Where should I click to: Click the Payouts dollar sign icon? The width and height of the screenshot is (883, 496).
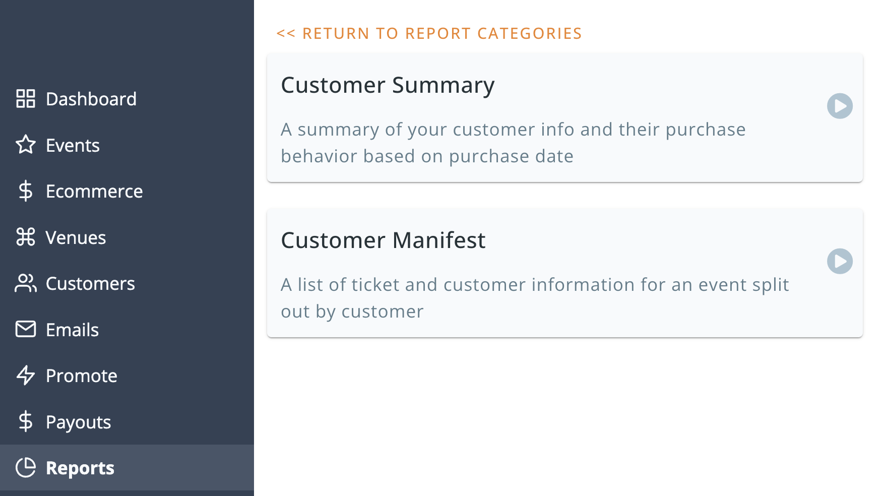point(26,421)
